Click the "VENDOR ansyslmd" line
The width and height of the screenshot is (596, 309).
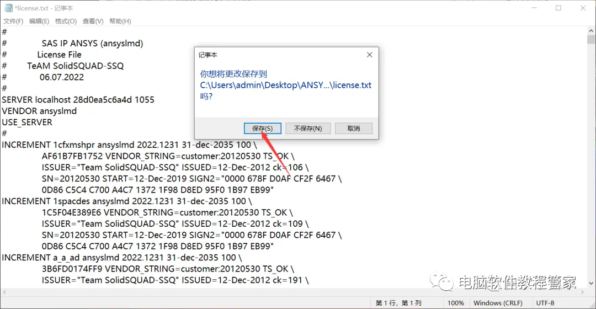click(x=39, y=111)
